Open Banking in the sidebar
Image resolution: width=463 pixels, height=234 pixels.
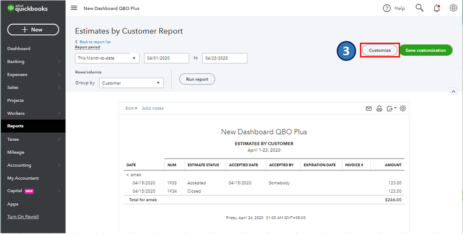(x=16, y=61)
